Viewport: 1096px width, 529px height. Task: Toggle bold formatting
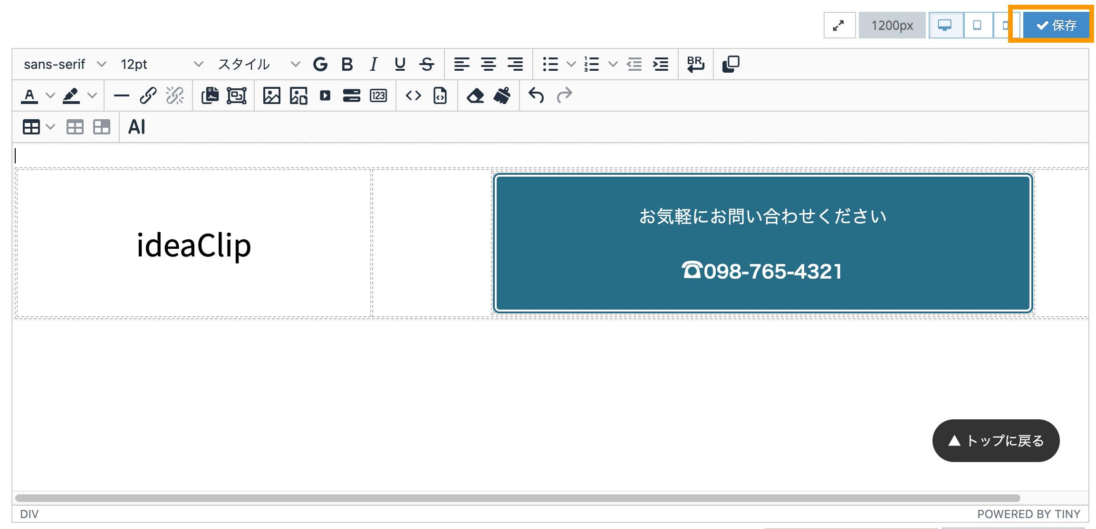[347, 64]
